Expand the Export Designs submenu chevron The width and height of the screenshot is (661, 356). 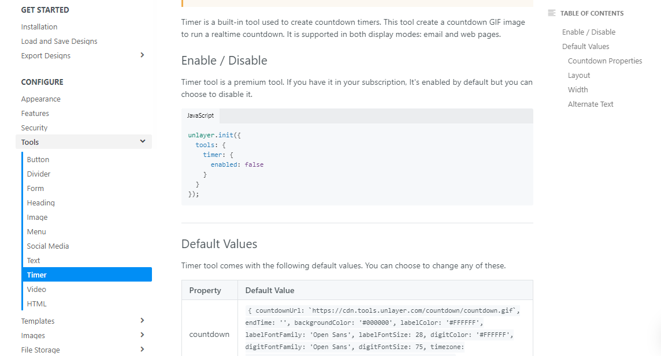(142, 55)
